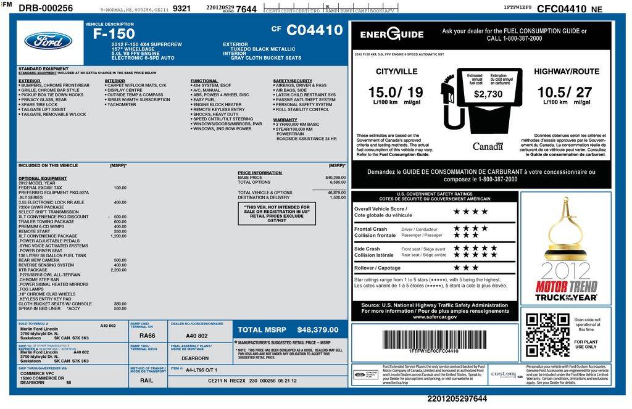Select CALL 1-800-387-2000 in EnerGuide header
The width and height of the screenshot is (632, 409).
[514, 39]
